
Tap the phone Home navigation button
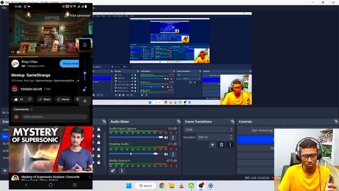click(x=51, y=185)
